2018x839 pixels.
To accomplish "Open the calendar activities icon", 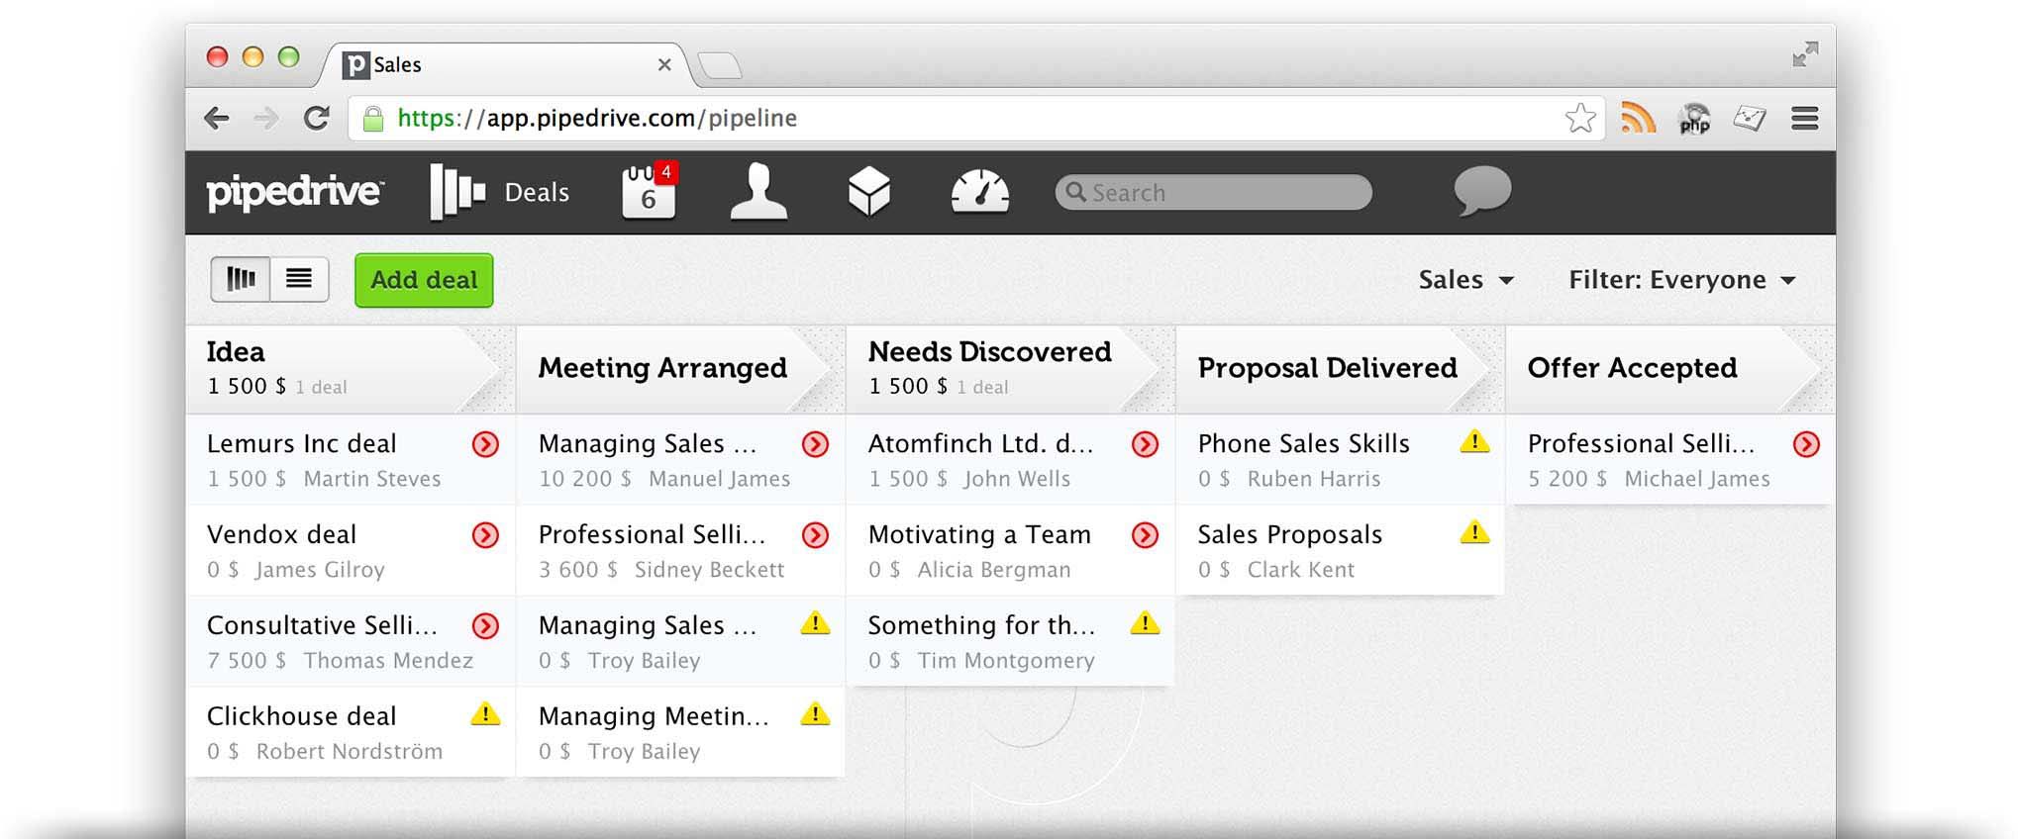I will point(649,192).
